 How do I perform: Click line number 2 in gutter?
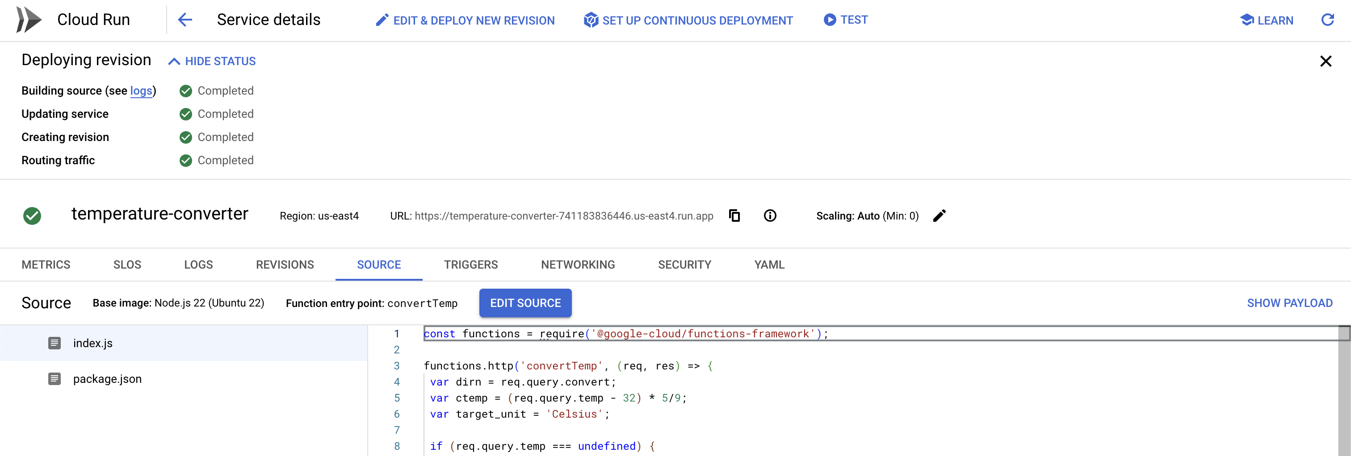coord(396,350)
